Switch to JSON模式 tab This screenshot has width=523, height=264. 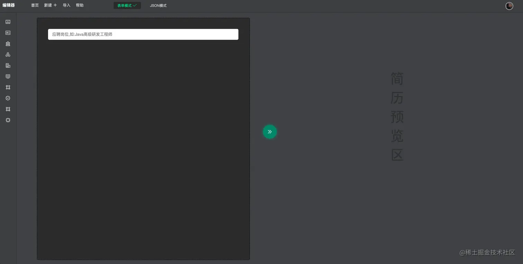coord(158,6)
